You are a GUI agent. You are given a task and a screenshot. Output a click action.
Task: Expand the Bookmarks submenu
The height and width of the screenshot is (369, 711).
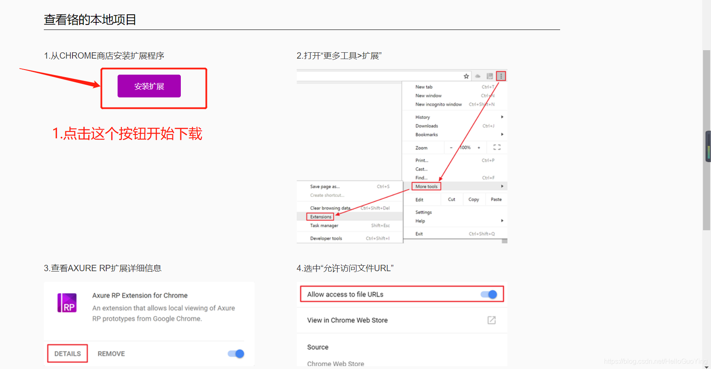pos(454,135)
